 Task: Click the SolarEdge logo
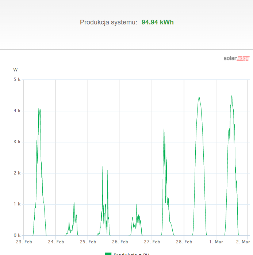[236, 58]
